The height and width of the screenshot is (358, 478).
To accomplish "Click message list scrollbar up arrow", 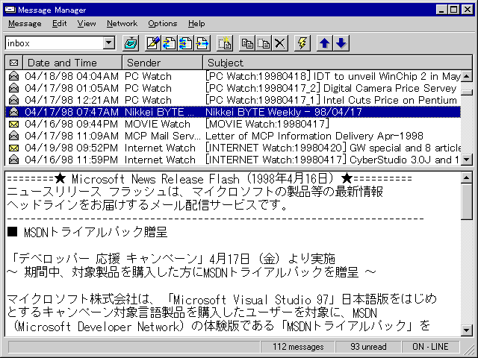I will point(467,76).
